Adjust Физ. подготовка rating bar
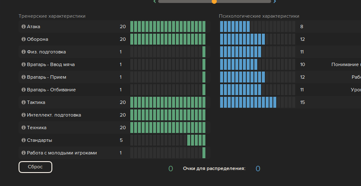Image resolution: width=361 pixels, height=186 pixels. click(x=168, y=52)
